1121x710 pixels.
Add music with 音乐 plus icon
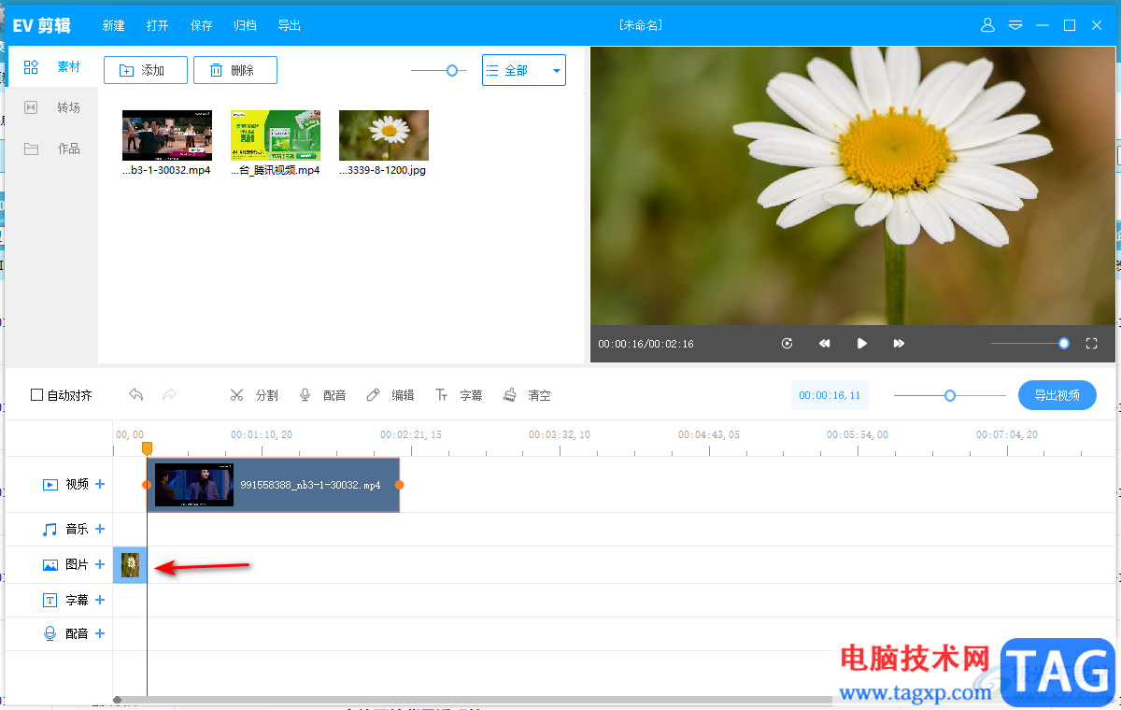pos(100,529)
